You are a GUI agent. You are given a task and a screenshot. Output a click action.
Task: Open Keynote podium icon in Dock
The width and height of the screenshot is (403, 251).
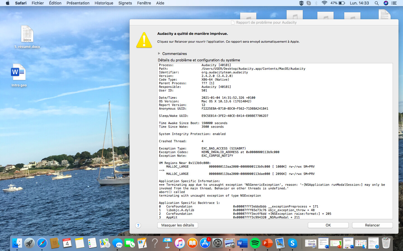(167, 243)
